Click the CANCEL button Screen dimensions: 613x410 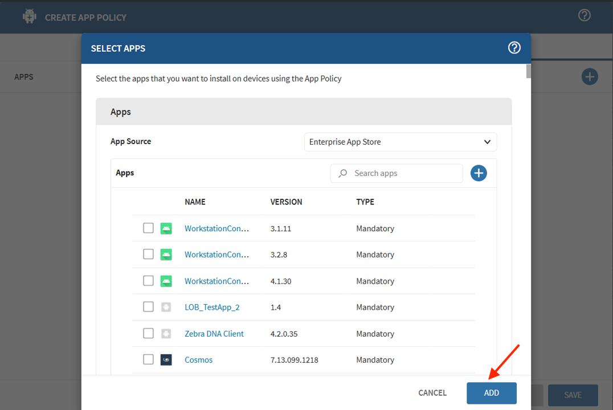432,393
